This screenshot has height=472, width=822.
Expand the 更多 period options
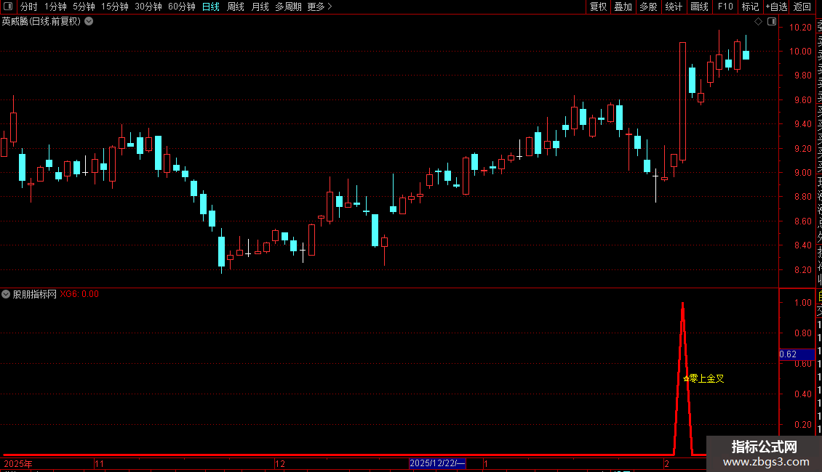pos(320,7)
